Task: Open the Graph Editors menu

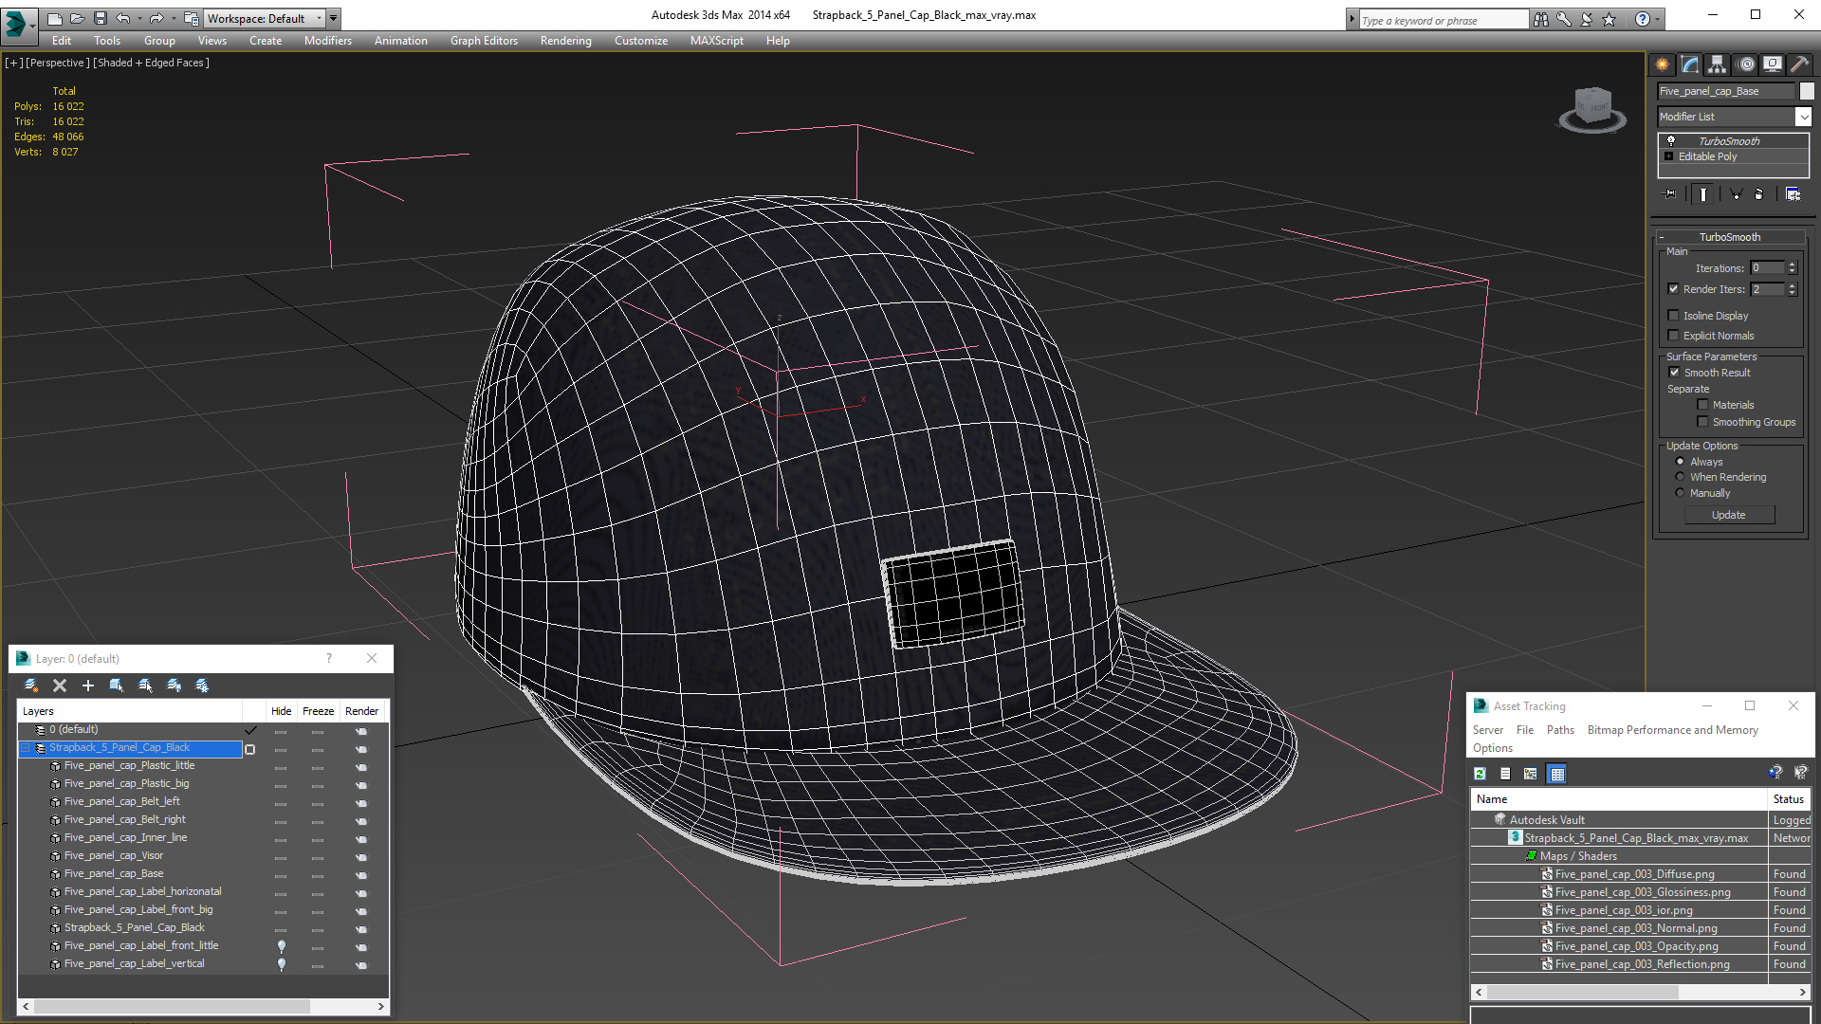Action: tap(484, 41)
